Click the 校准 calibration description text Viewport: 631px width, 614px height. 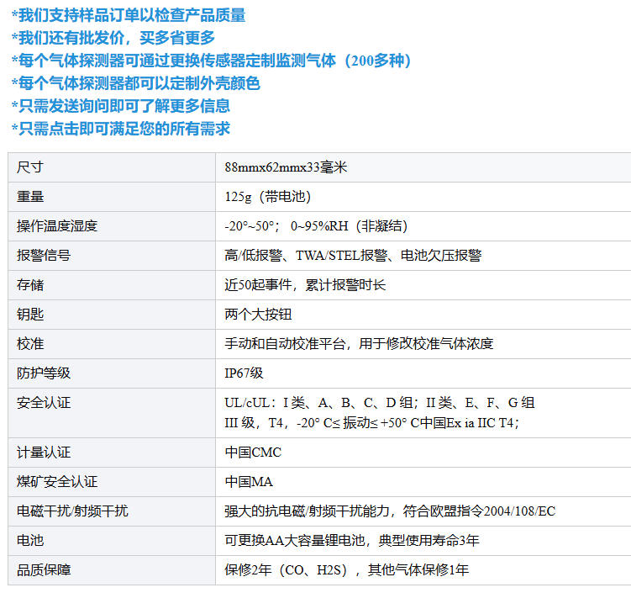359,344
